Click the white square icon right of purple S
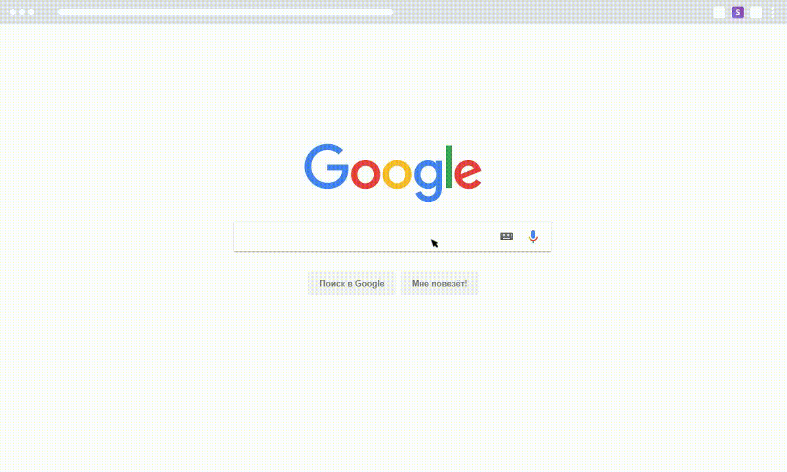The width and height of the screenshot is (787, 472). [x=756, y=12]
